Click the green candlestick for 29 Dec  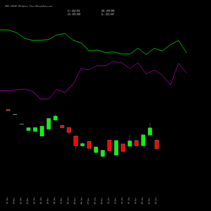click(x=49, y=124)
